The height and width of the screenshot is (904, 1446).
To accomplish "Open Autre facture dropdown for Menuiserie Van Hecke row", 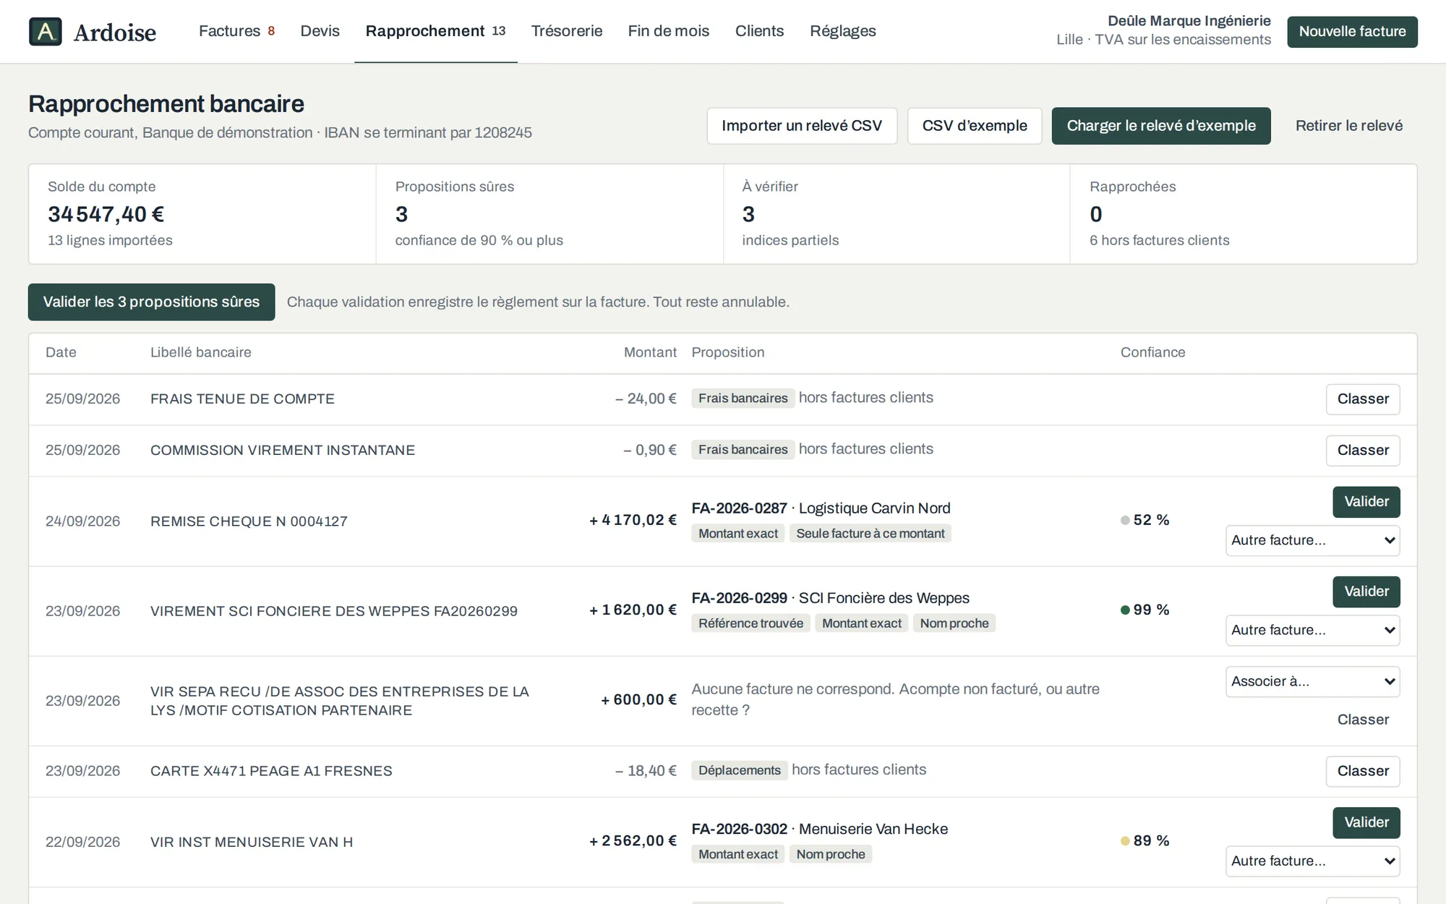I will click(1313, 861).
